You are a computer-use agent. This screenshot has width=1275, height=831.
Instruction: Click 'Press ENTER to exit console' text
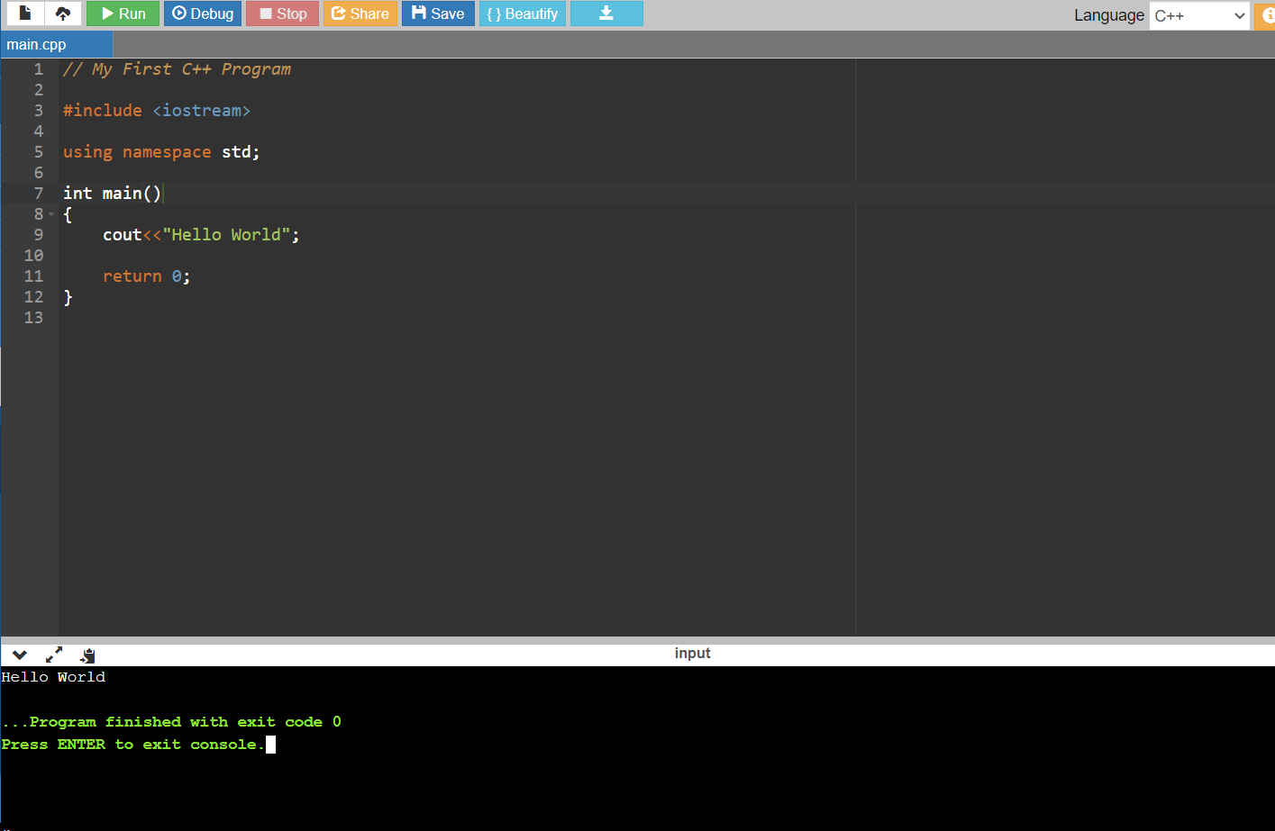(x=132, y=745)
